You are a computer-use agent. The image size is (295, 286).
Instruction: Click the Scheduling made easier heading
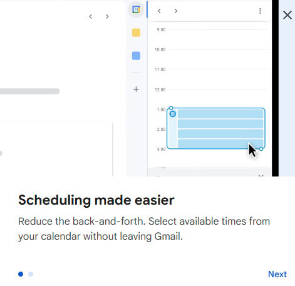tap(96, 200)
